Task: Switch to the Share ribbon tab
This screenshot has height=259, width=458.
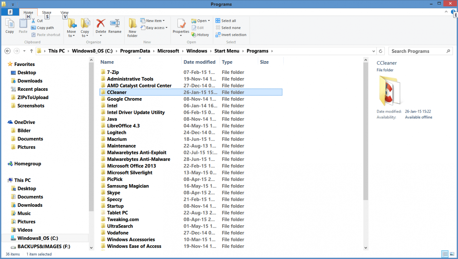Action: tap(47, 12)
